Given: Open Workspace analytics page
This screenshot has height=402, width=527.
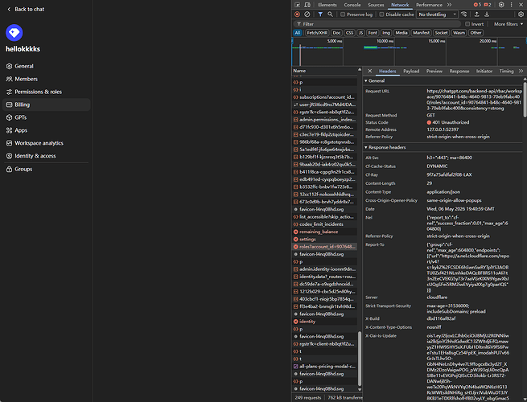Looking at the screenshot, I should [46, 143].
